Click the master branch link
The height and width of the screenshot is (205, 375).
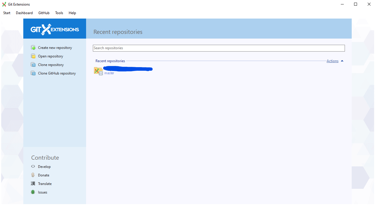pos(109,73)
